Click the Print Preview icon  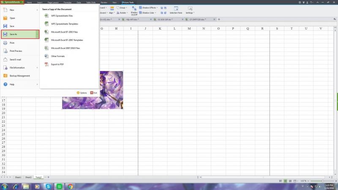(x=5, y=51)
